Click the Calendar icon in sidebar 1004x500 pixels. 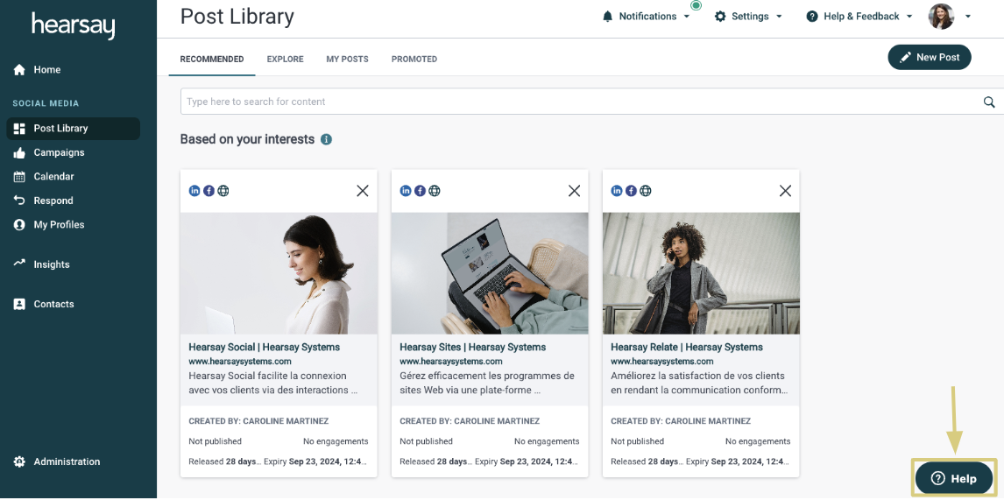point(19,177)
